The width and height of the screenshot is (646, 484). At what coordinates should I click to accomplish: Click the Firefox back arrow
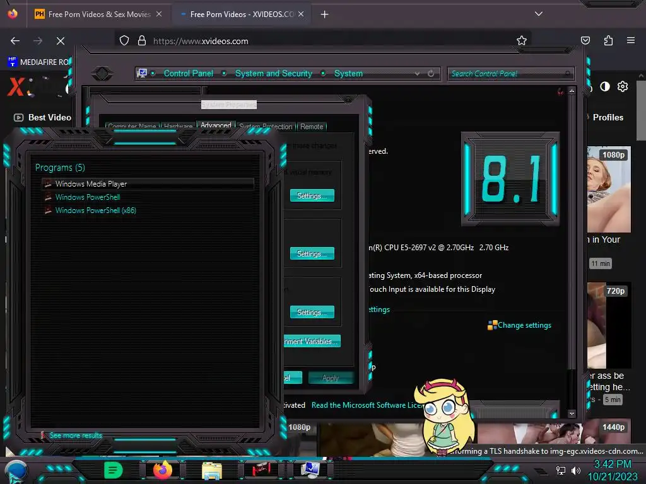[15, 41]
